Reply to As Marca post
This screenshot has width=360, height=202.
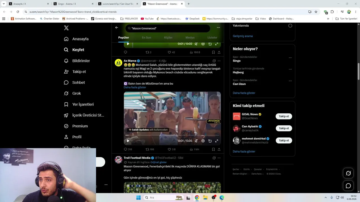click(128, 149)
